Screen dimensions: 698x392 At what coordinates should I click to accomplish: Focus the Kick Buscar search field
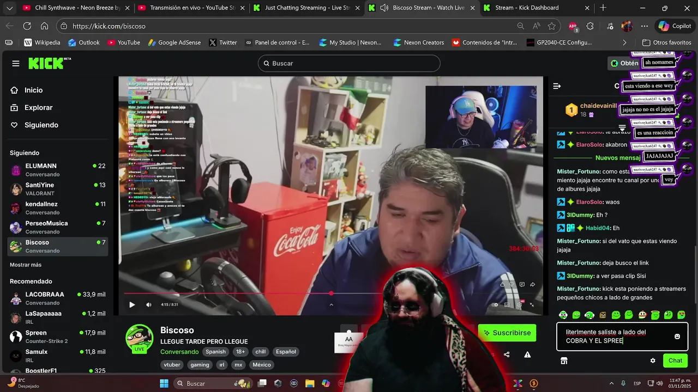(x=349, y=63)
